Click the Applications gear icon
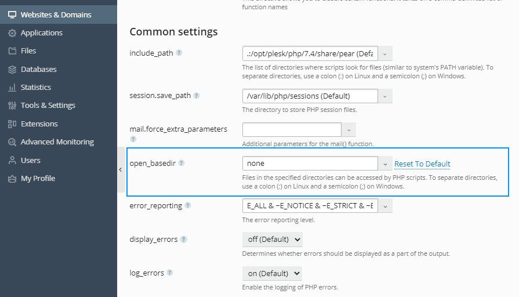This screenshot has height=297, width=519. click(x=12, y=33)
